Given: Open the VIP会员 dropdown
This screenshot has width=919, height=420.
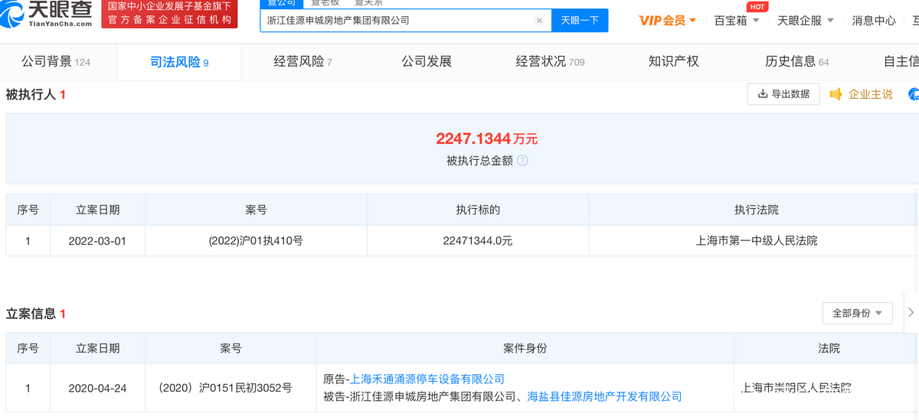Looking at the screenshot, I should pos(668,21).
